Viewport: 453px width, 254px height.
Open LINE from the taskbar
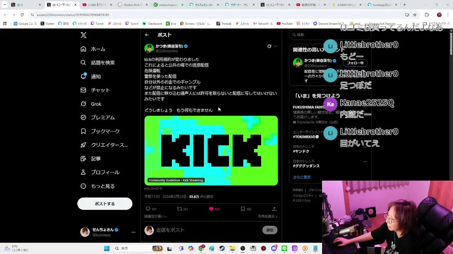pos(284,248)
